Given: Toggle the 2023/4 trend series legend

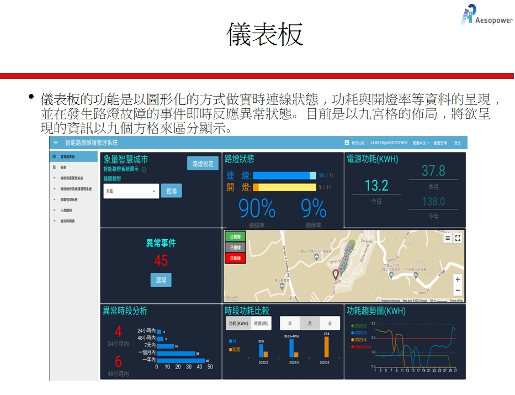Looking at the screenshot, I should pyautogui.click(x=359, y=339).
